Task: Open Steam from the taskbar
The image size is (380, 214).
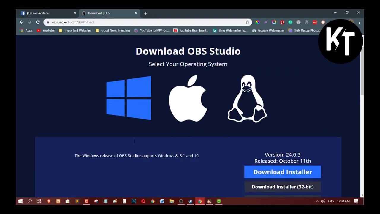Action: coord(190,201)
